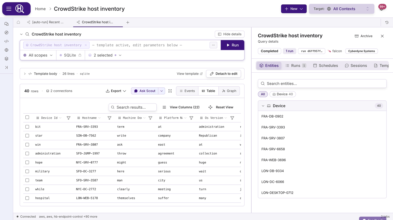Open the compass explore icon in sidebar
This screenshot has width=393, height=220.
[x=7, y=33]
